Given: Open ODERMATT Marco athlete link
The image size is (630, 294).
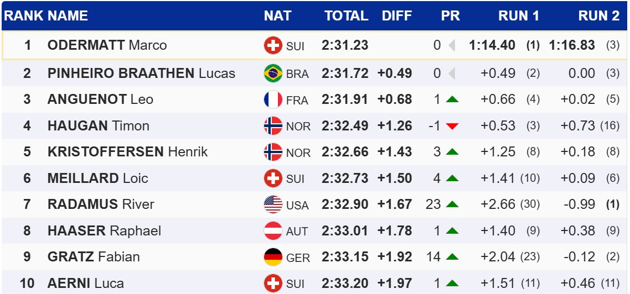Looking at the screenshot, I should (107, 45).
